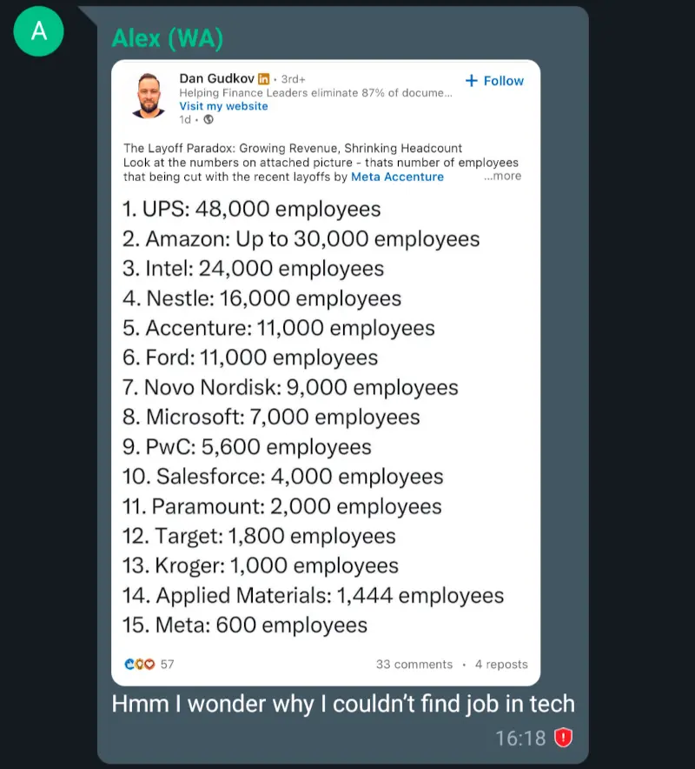Open the 33 comments
Image resolution: width=695 pixels, height=769 pixels.
[x=414, y=665]
